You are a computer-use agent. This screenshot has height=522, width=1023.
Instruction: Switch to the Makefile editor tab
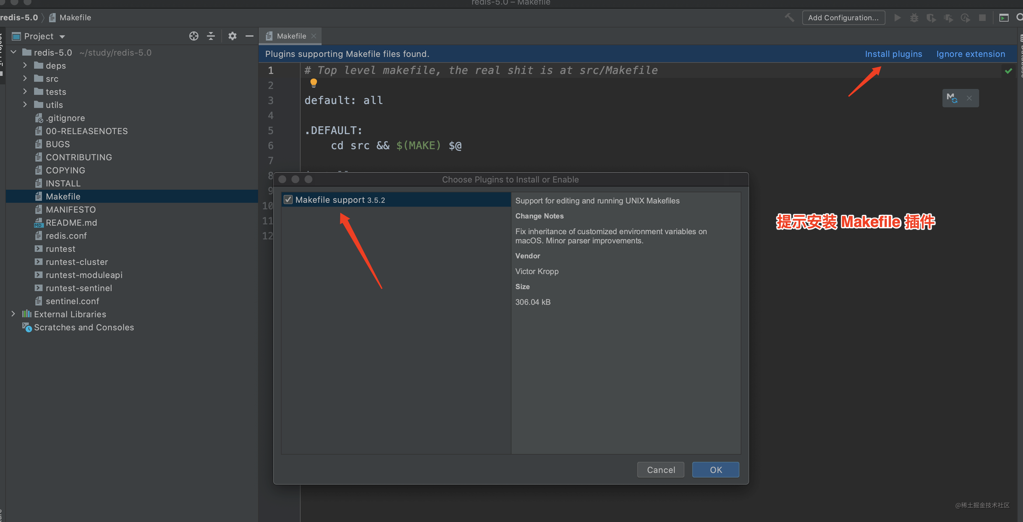[x=291, y=36]
